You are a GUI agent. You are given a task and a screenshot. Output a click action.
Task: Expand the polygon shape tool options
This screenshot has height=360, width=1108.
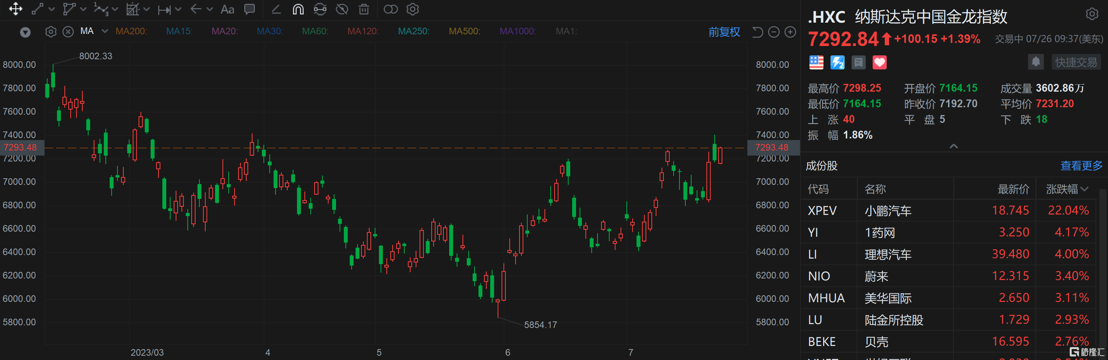click(x=84, y=9)
